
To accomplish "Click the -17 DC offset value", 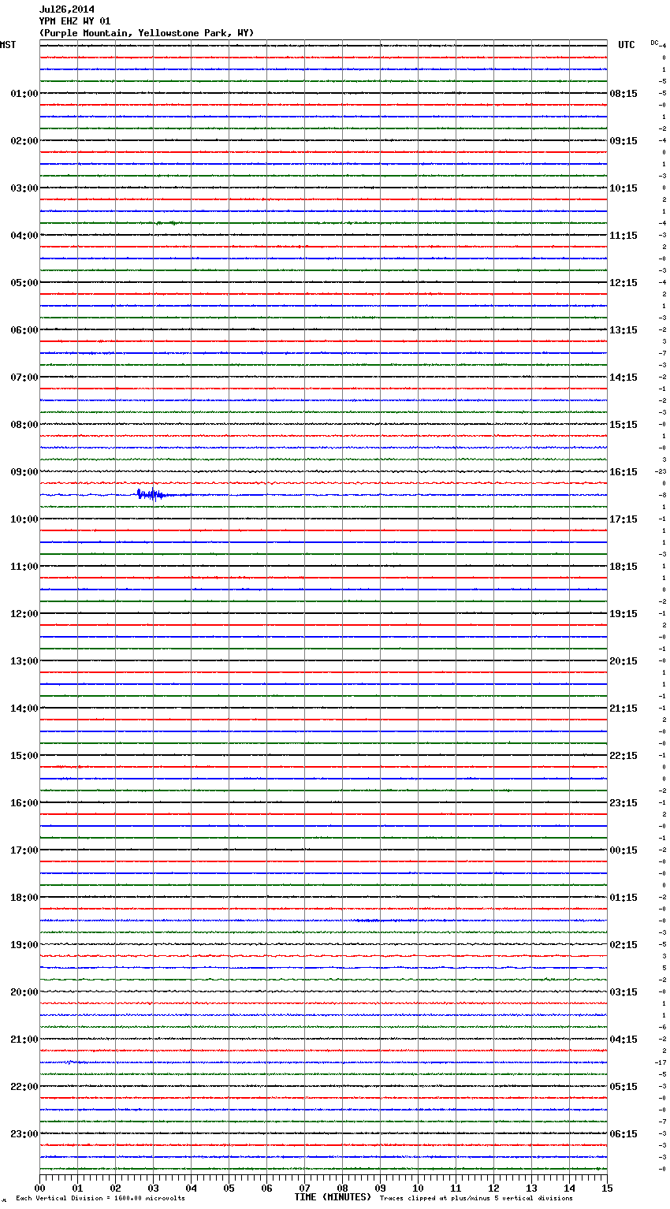I will tap(661, 1062).
